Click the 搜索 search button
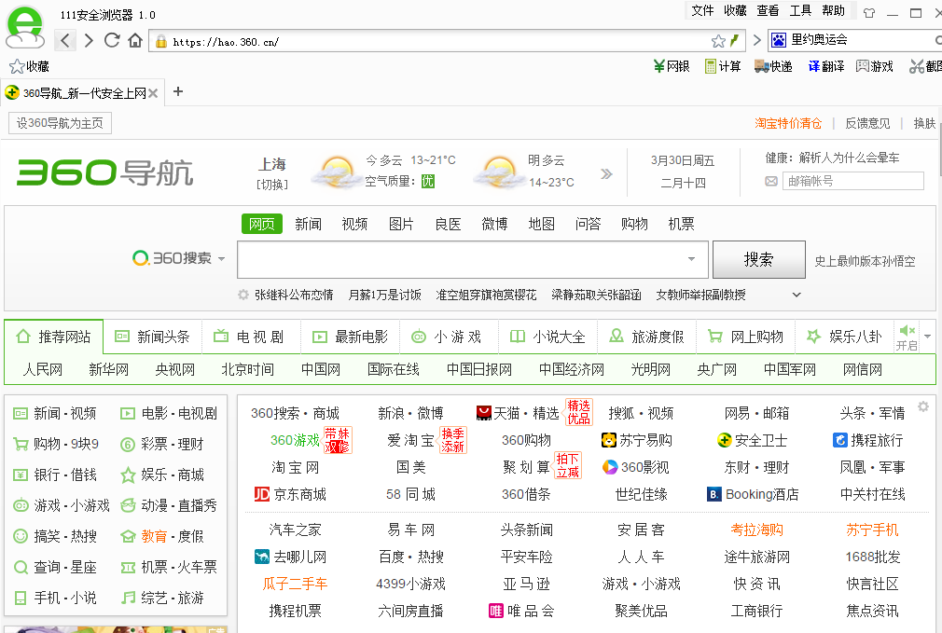This screenshot has width=942, height=633. [759, 259]
